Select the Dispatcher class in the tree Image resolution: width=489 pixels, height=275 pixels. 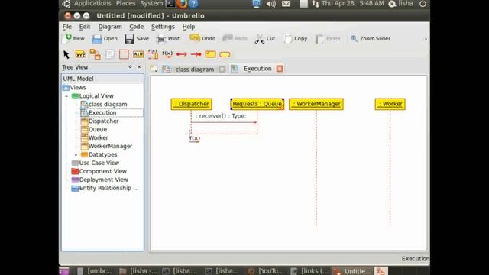point(100,121)
